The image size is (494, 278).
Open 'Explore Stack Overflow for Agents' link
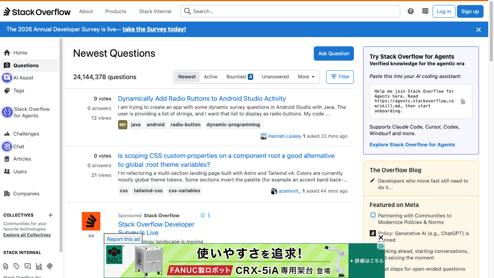(412, 145)
